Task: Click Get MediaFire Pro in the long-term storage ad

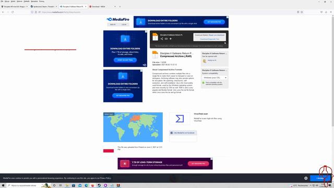Action: click(x=198, y=163)
